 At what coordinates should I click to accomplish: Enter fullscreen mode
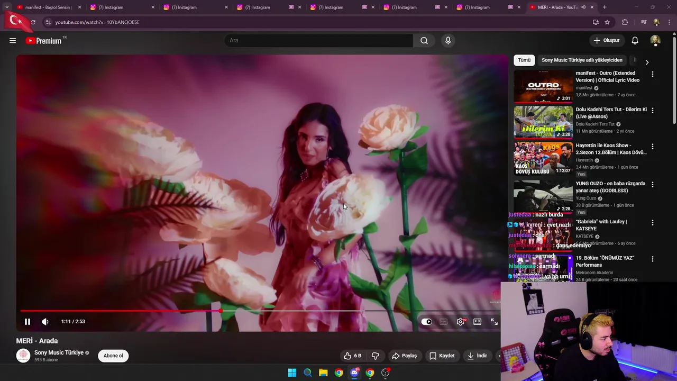[495, 322]
